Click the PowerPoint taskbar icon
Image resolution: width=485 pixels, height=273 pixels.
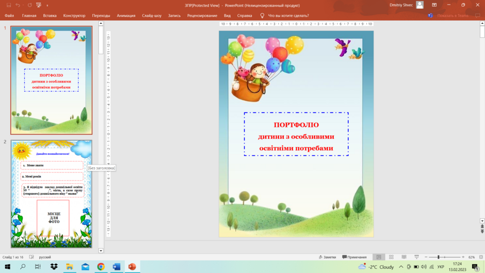(x=132, y=266)
